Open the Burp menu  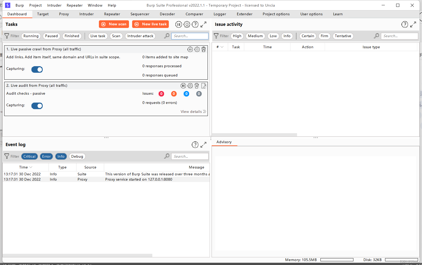(x=20, y=5)
